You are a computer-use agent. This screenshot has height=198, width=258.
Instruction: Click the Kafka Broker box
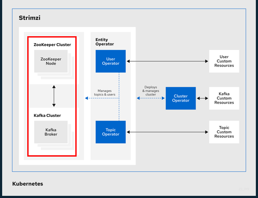pyautogui.click(x=51, y=132)
